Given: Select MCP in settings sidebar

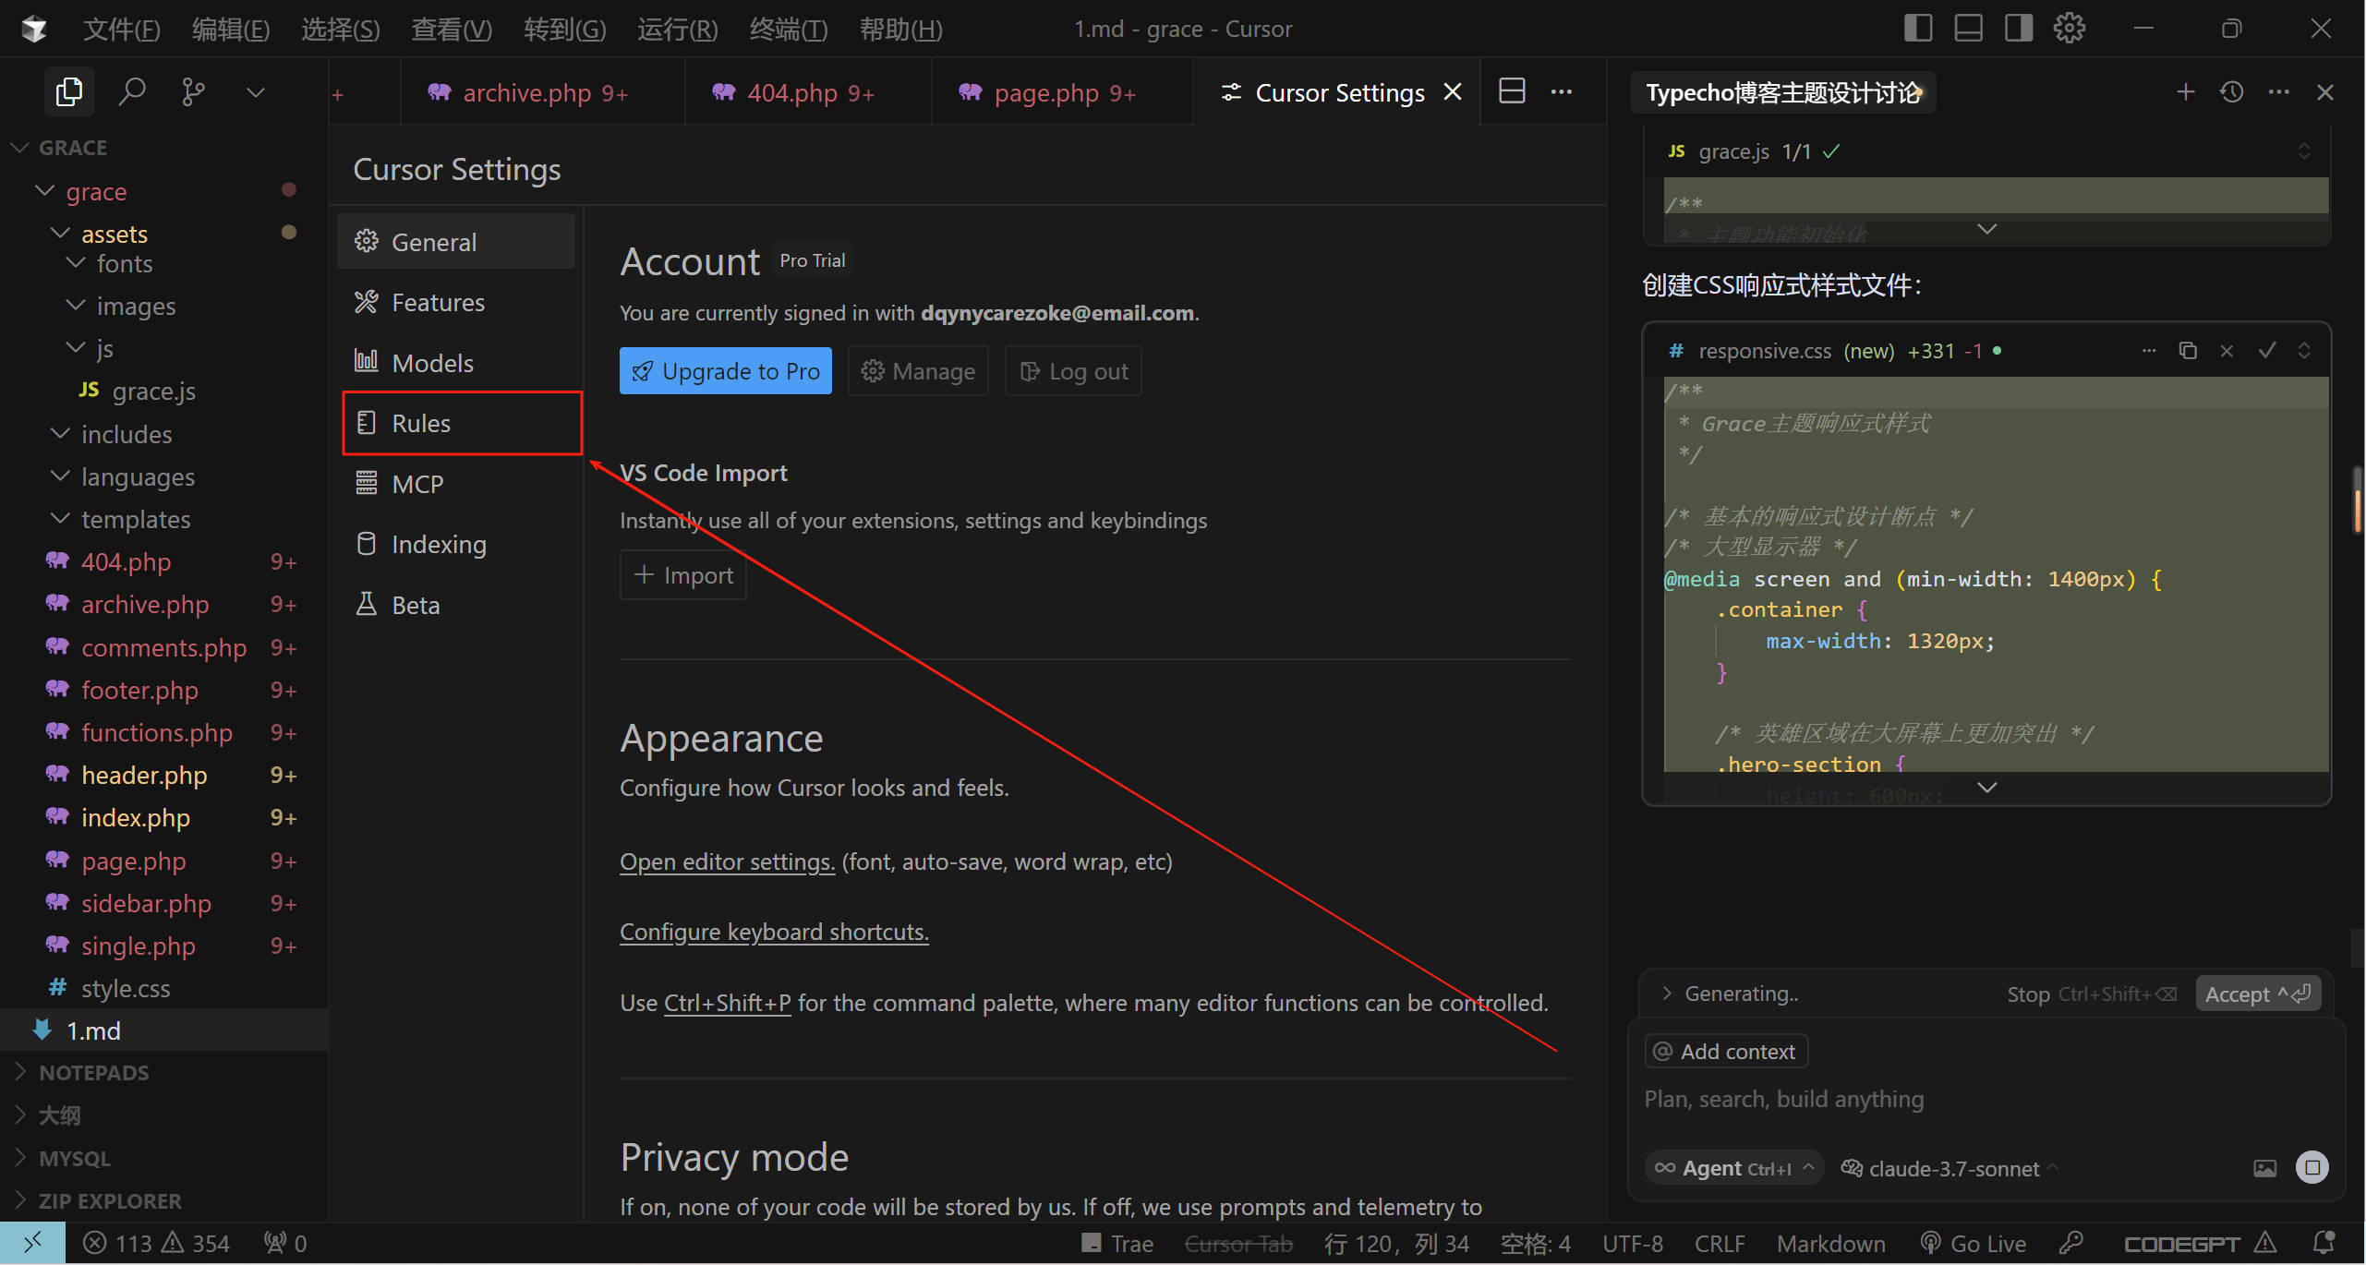Looking at the screenshot, I should click(457, 484).
